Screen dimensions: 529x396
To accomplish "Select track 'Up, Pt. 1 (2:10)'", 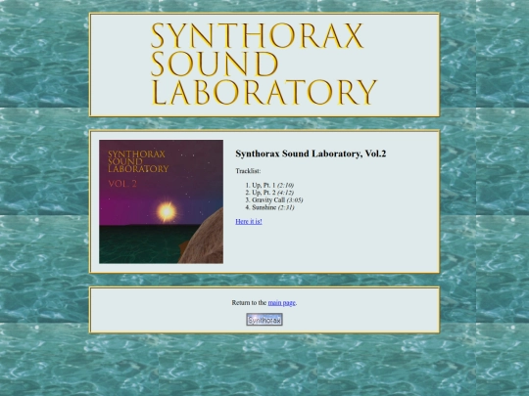I will (x=272, y=185).
